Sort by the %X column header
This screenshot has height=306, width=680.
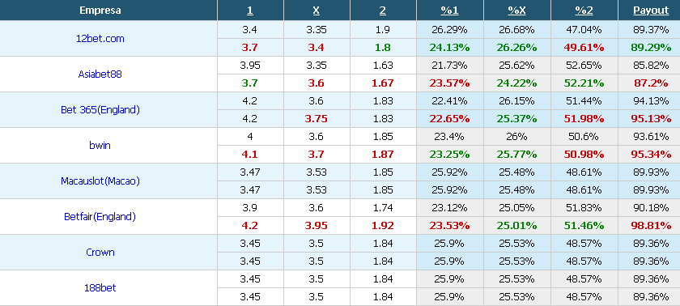click(517, 11)
